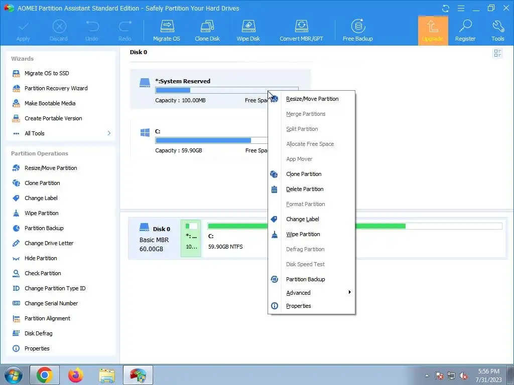Open File Explorer from taskbar
Image resolution: width=514 pixels, height=385 pixels.
[x=107, y=375]
